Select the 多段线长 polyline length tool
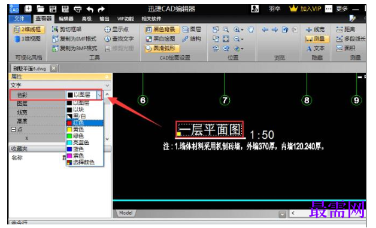Screen dimensions: 376x228 point(351,39)
